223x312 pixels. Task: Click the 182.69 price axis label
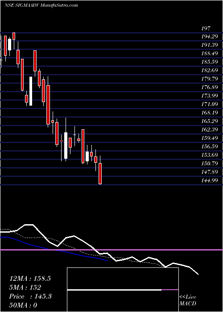(x=209, y=70)
